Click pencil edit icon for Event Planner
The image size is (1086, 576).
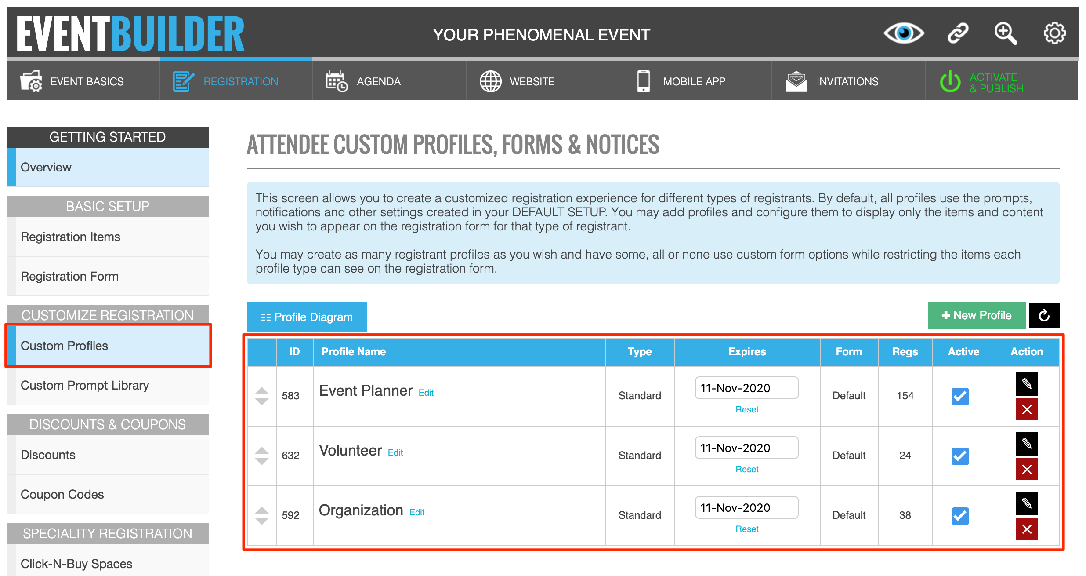click(x=1027, y=383)
